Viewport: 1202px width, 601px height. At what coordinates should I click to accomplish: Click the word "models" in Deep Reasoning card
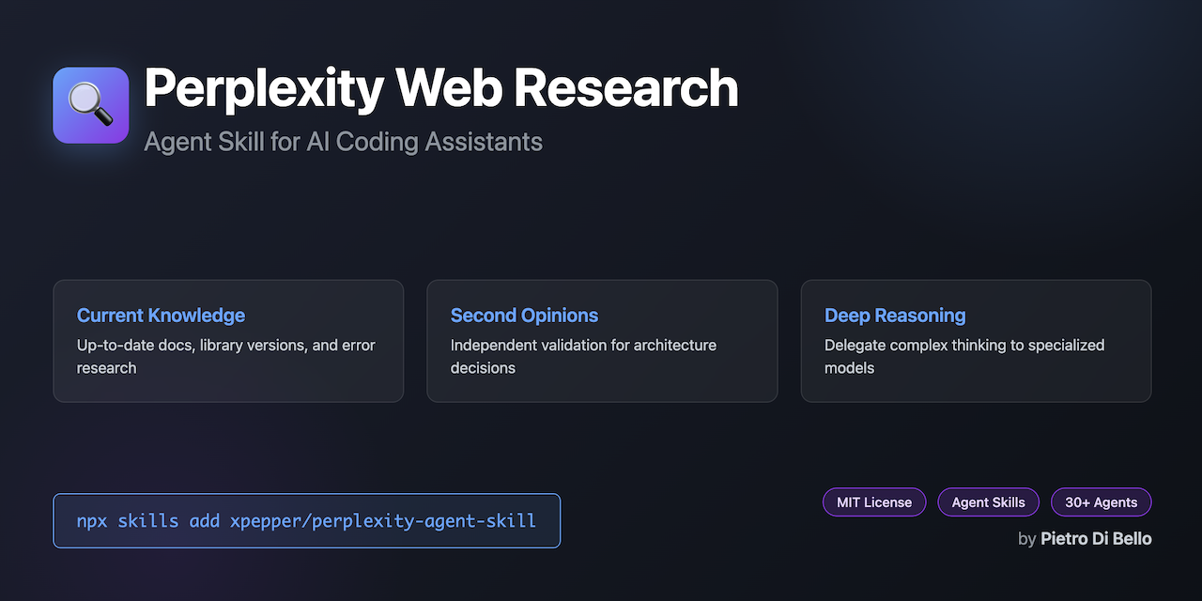tap(849, 368)
